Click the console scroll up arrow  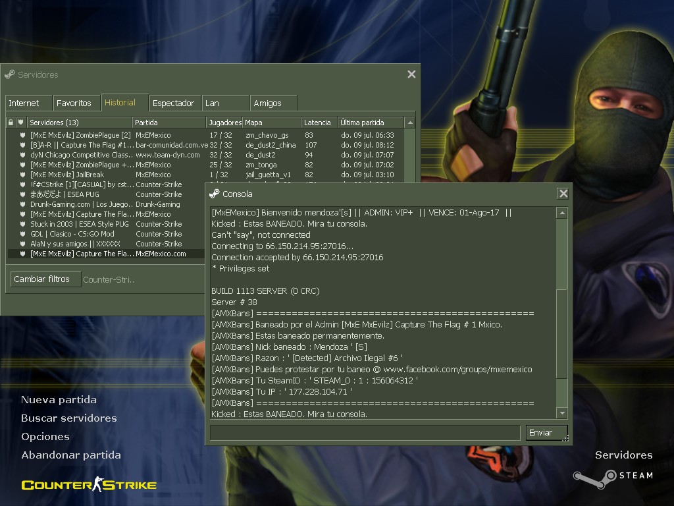tap(562, 213)
